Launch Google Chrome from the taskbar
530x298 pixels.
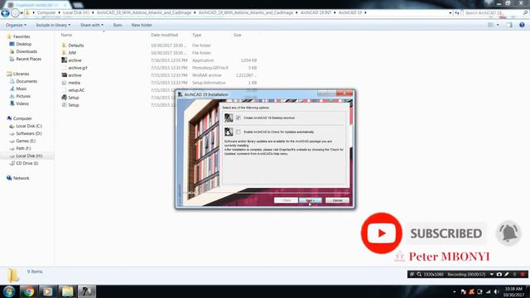(29, 291)
